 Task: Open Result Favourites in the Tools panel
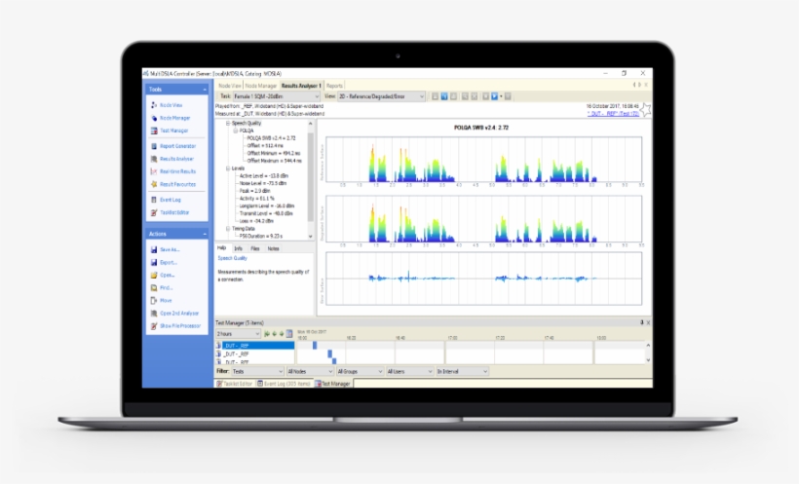coord(177,184)
